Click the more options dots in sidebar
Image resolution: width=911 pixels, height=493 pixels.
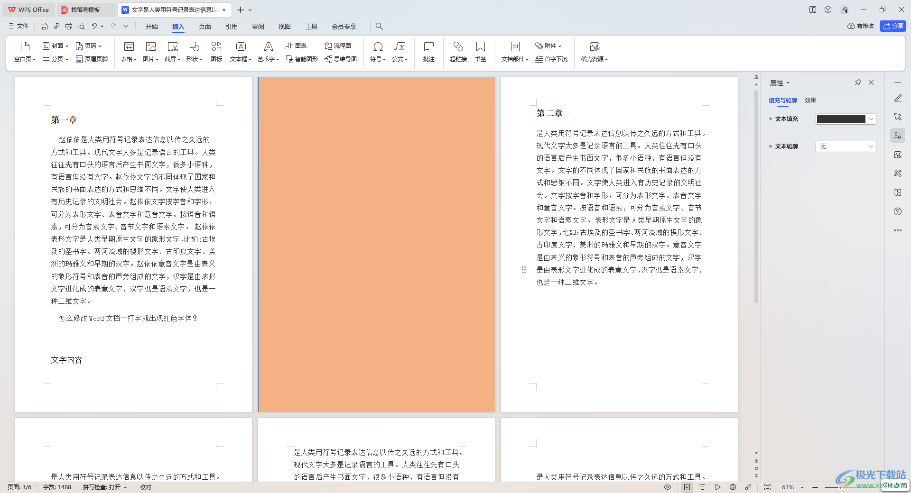[x=898, y=230]
